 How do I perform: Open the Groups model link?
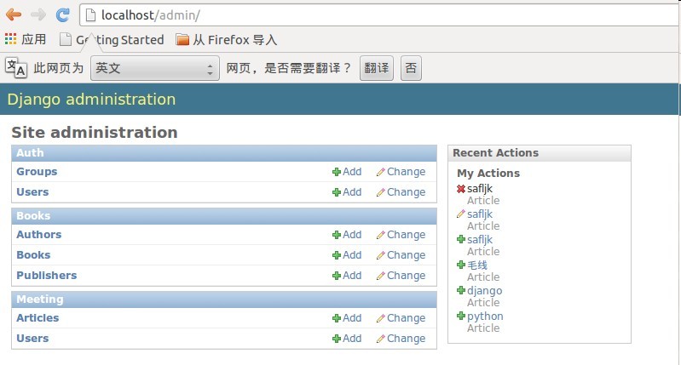(x=37, y=172)
